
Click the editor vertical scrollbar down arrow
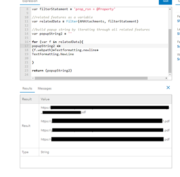tap(170, 75)
